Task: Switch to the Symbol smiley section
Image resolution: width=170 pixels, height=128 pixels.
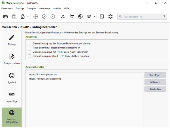Action: 12,79
